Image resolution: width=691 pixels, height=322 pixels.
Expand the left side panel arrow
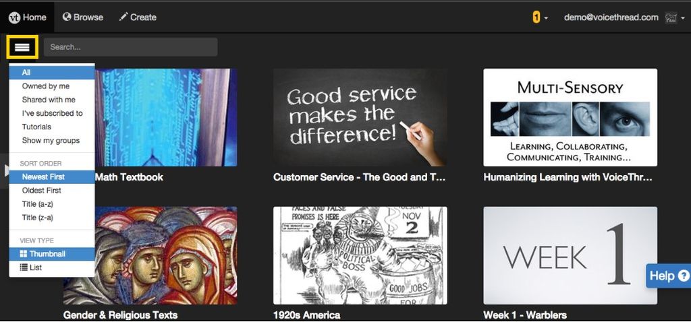click(5, 170)
